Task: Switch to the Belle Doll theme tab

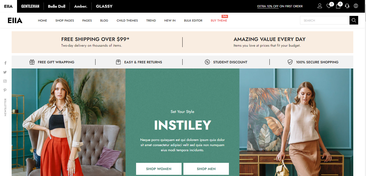Action: [x=57, y=6]
